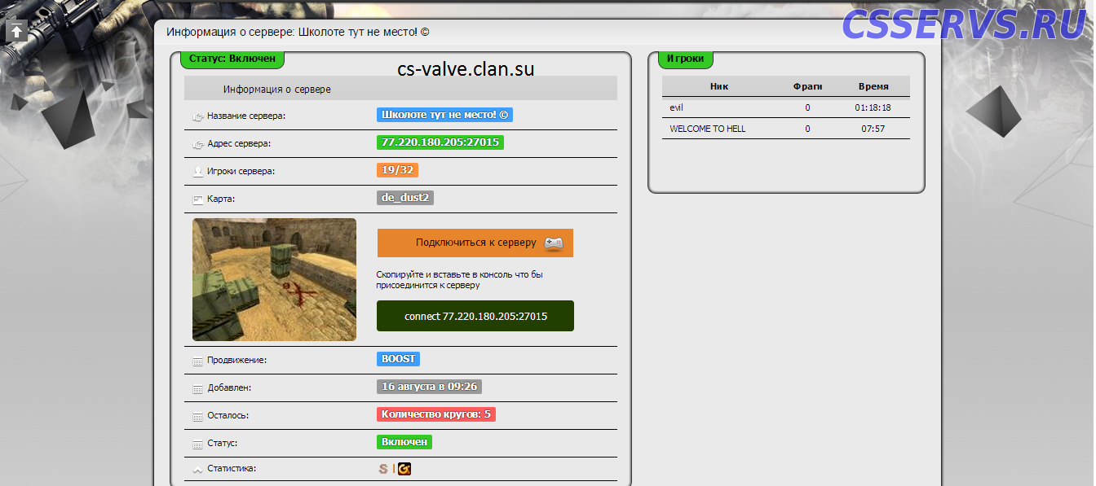Select player WELCOME TO HELL
The height and width of the screenshot is (486, 1096).
pos(707,129)
